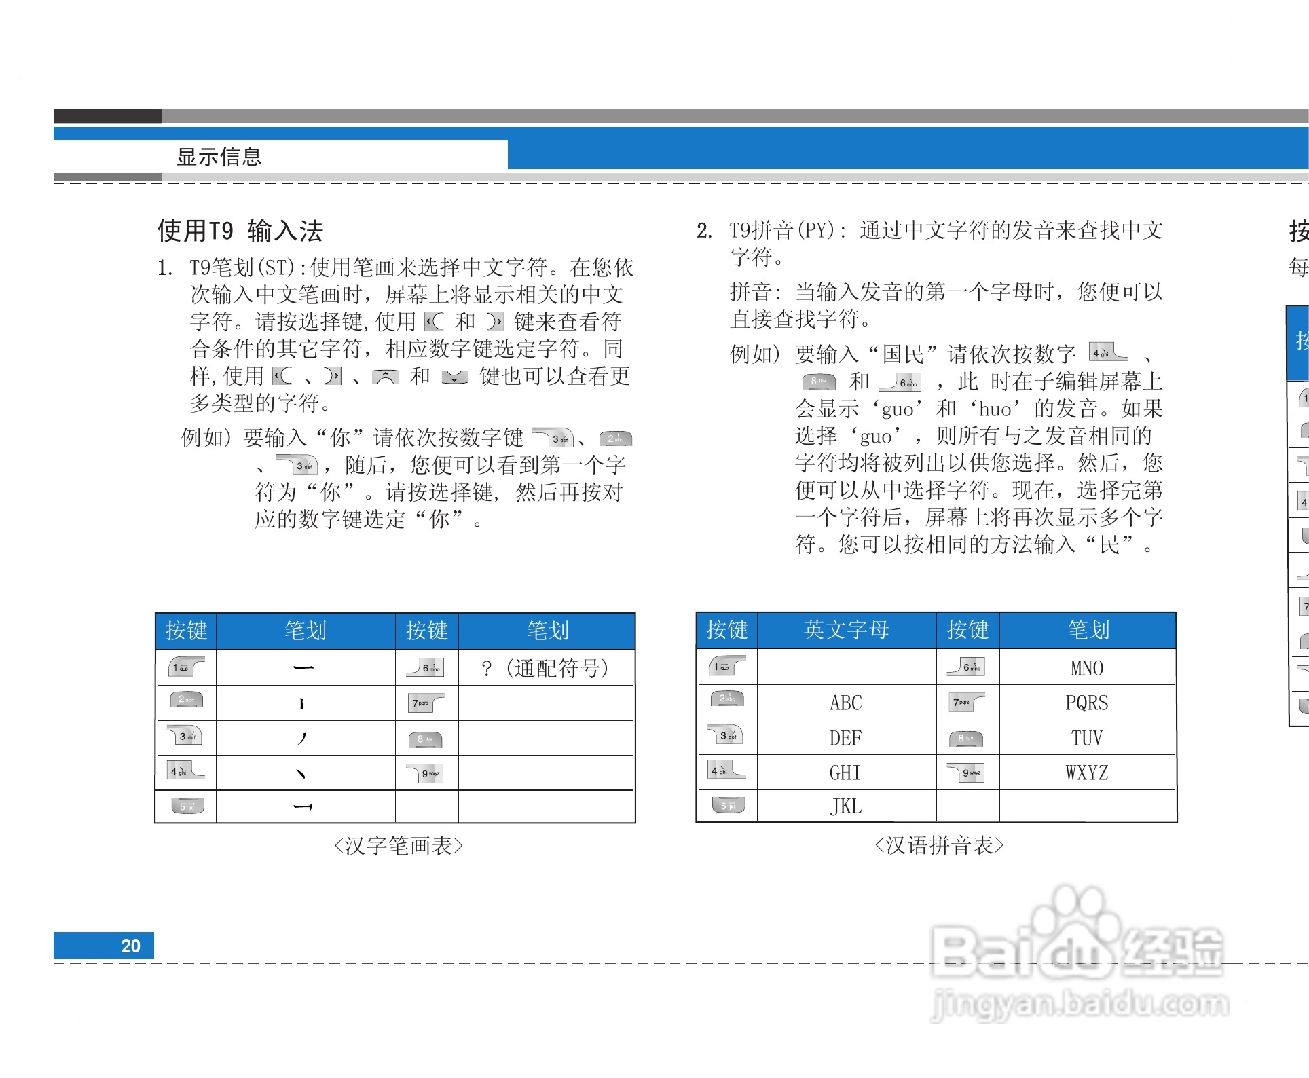This screenshot has width=1309, height=1078.
Task: Click the up navigation key icon in paragraph one
Action: [x=385, y=377]
